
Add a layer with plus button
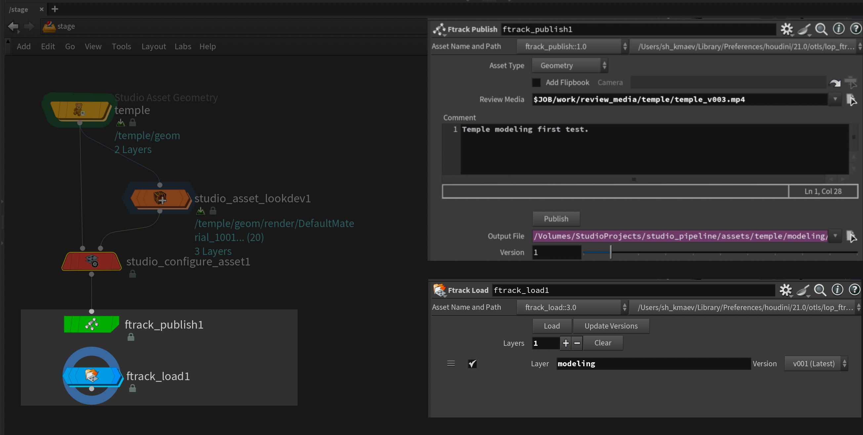565,343
